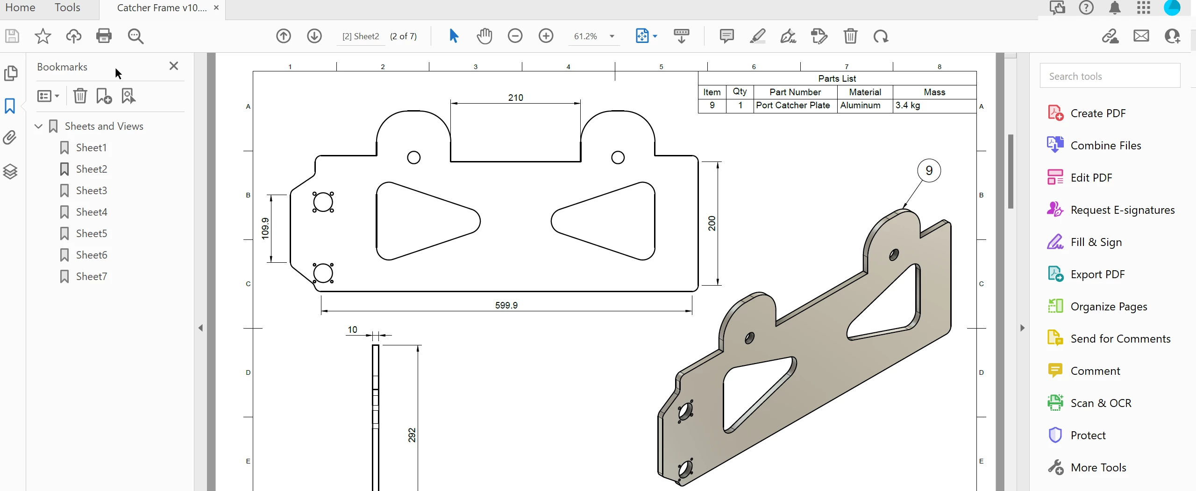Toggle the scrolling mode keyboard icon
Viewport: 1196px width, 491px height.
(x=682, y=36)
